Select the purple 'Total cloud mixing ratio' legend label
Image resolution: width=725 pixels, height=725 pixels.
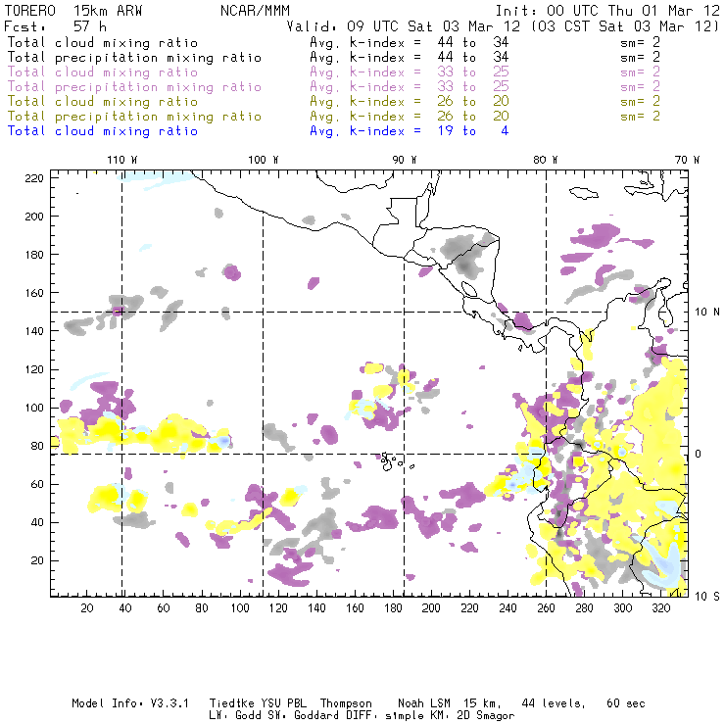(x=103, y=72)
